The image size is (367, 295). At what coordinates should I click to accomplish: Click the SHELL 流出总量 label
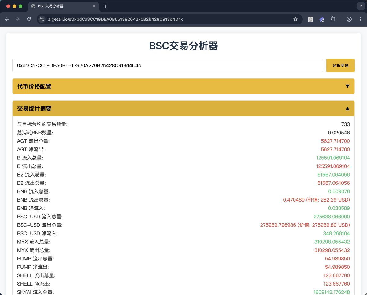pyautogui.click(x=36, y=275)
